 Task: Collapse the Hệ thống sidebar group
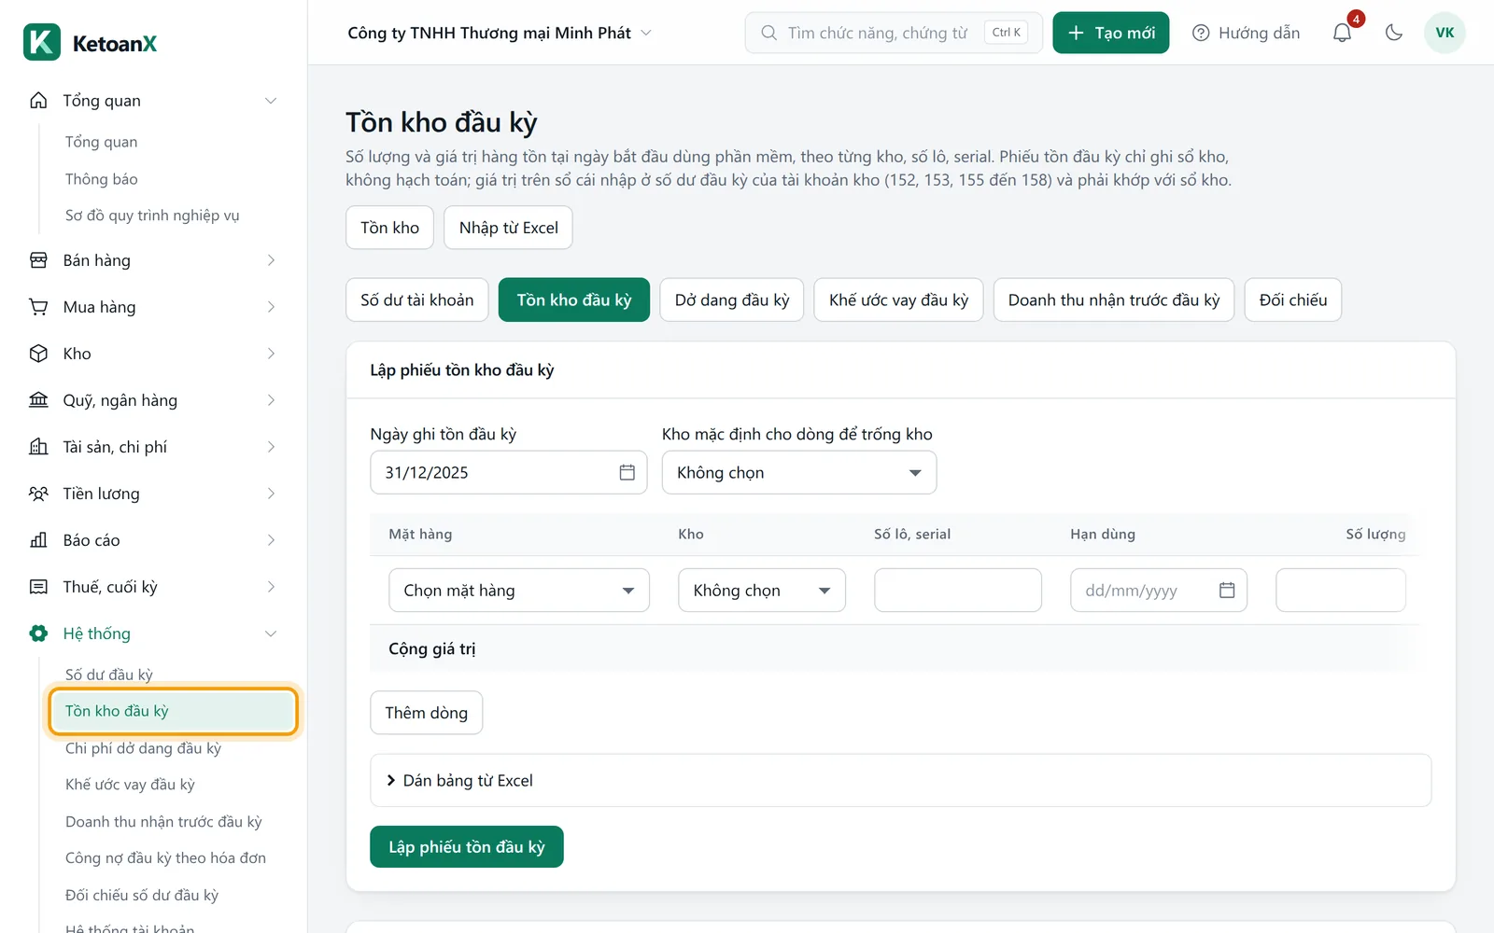pyautogui.click(x=271, y=634)
